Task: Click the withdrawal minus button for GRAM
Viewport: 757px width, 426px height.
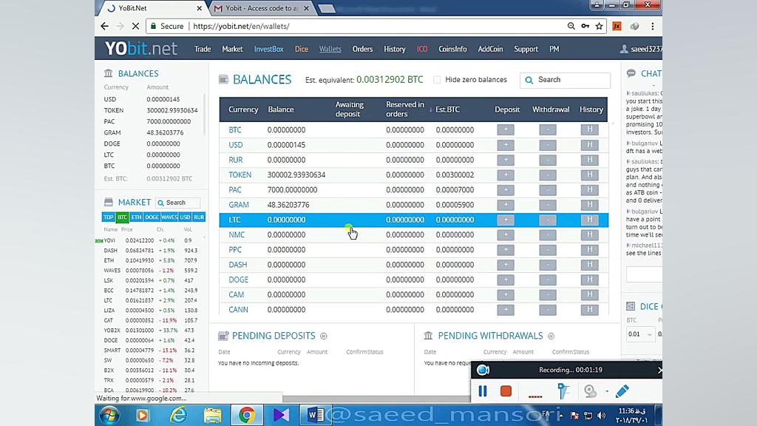Action: 548,205
